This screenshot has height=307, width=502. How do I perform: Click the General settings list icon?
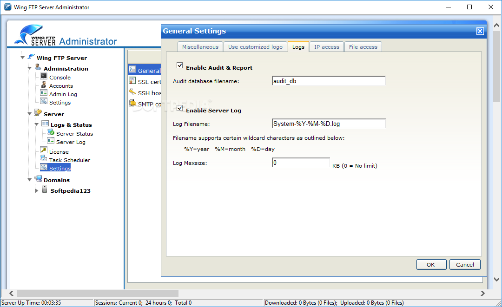(132, 69)
